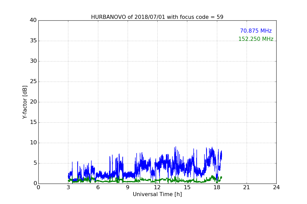Click the y-axis tick label 25

33,82
